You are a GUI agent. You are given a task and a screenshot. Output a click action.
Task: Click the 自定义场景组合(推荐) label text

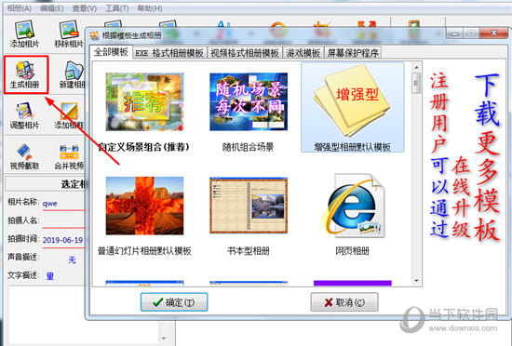(144, 147)
